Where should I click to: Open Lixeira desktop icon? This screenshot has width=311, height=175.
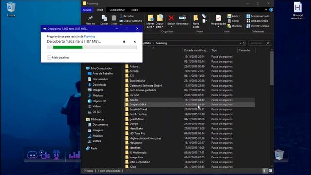[11, 9]
